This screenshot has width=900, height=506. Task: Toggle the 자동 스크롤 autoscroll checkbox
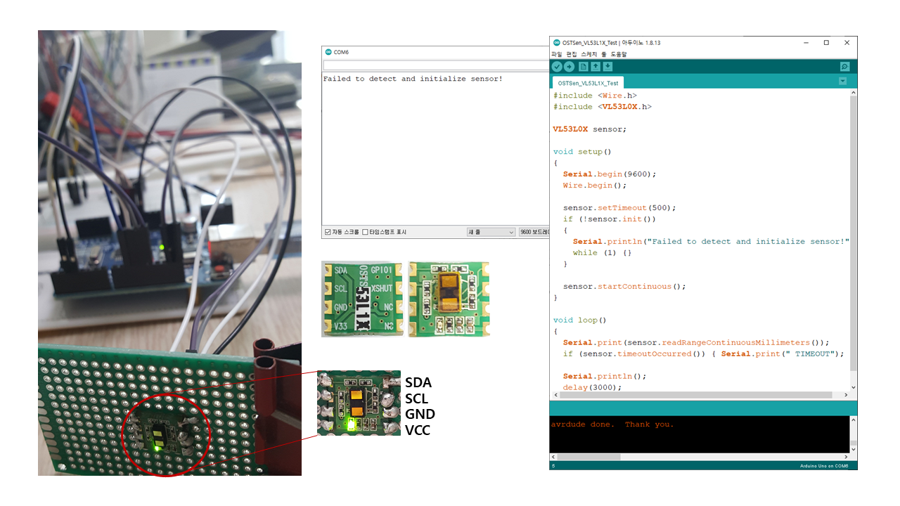coord(328,232)
